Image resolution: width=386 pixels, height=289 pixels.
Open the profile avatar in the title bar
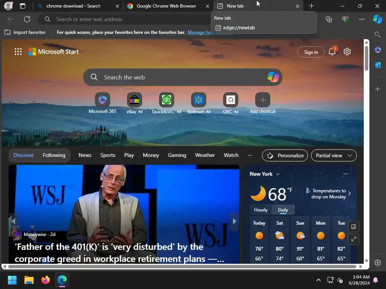pos(8,6)
